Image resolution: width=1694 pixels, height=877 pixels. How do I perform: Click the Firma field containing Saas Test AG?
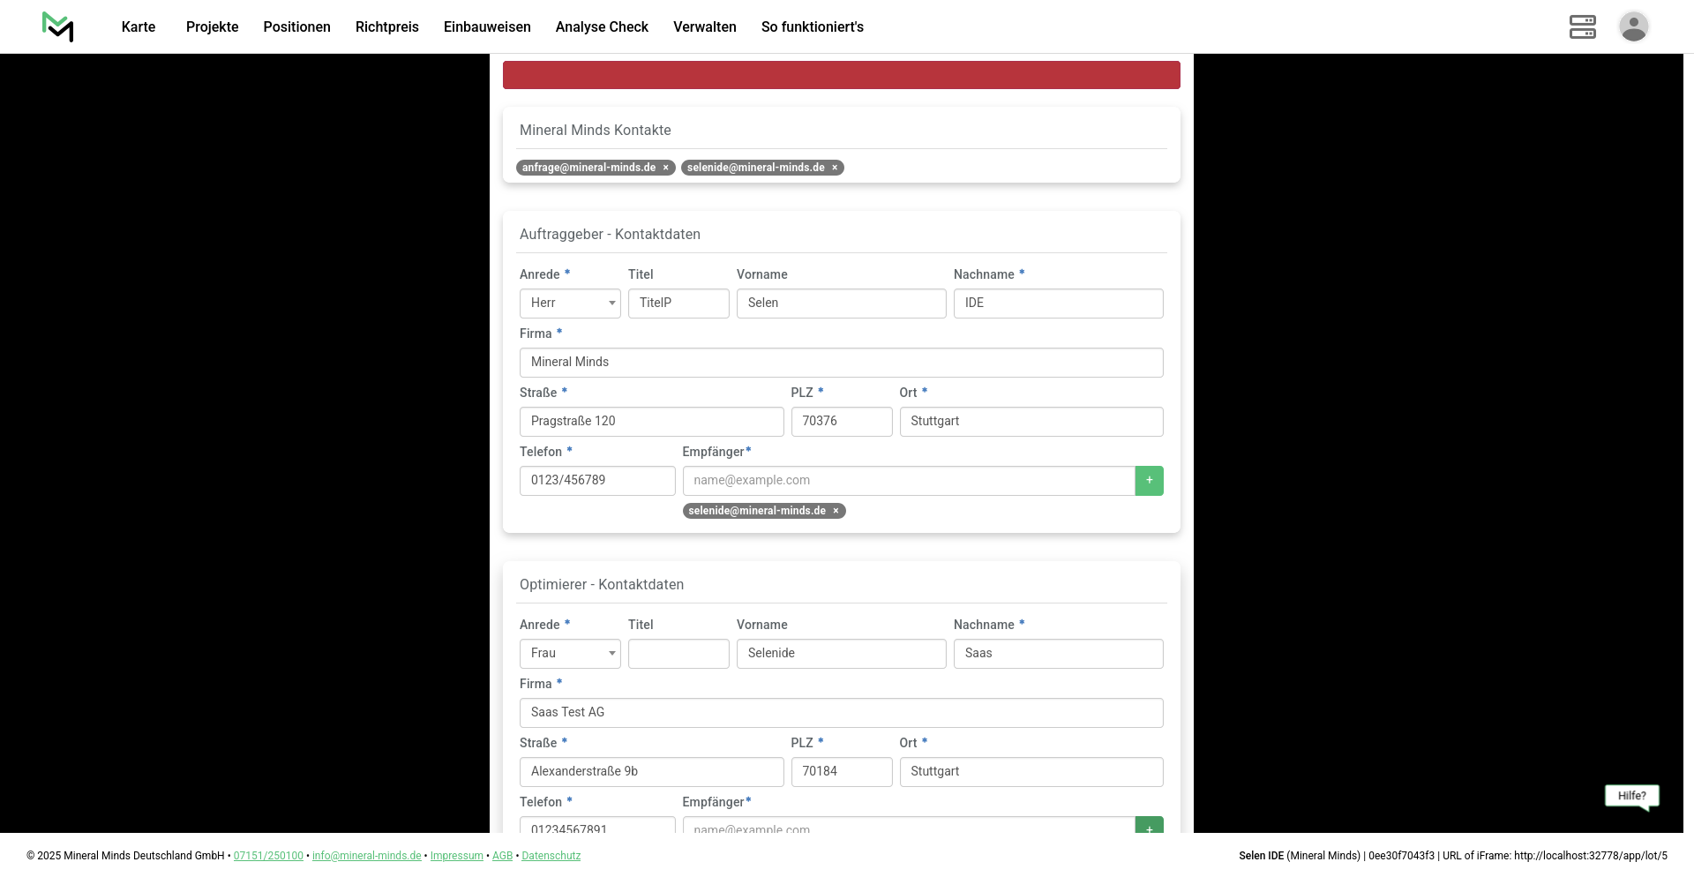pos(841,713)
